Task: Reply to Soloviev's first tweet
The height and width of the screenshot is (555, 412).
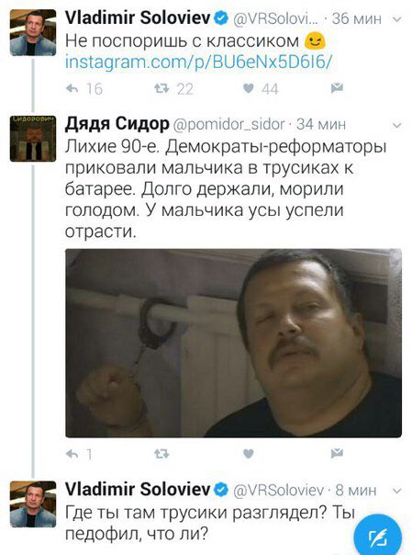Action: click(x=72, y=88)
